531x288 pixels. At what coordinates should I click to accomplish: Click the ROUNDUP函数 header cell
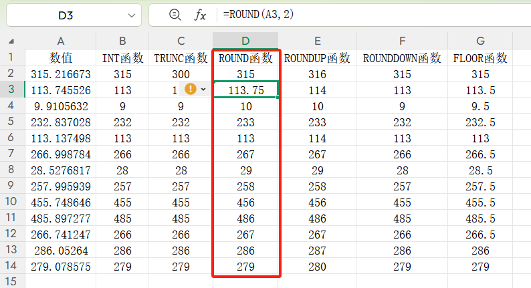click(317, 57)
